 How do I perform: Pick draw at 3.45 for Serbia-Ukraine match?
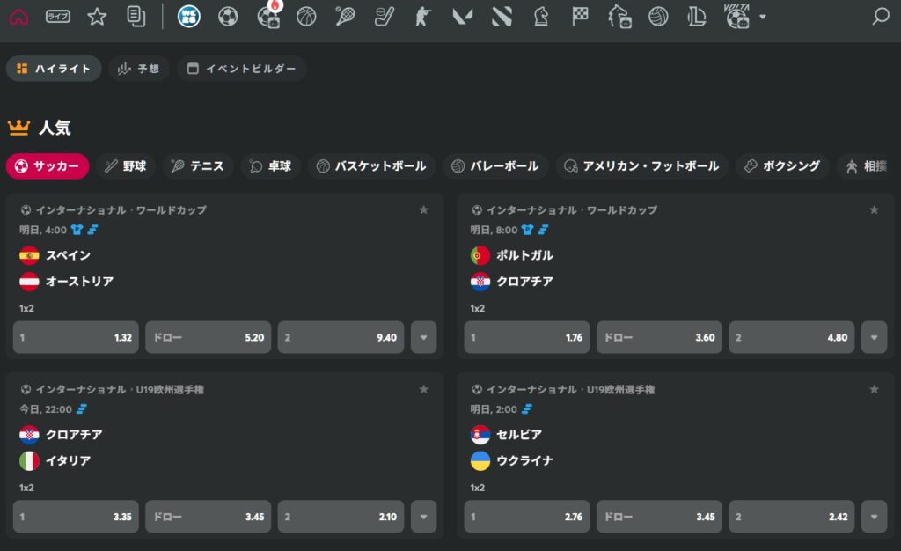click(x=659, y=517)
